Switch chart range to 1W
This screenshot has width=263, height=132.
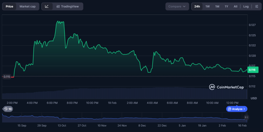pyautogui.click(x=208, y=6)
